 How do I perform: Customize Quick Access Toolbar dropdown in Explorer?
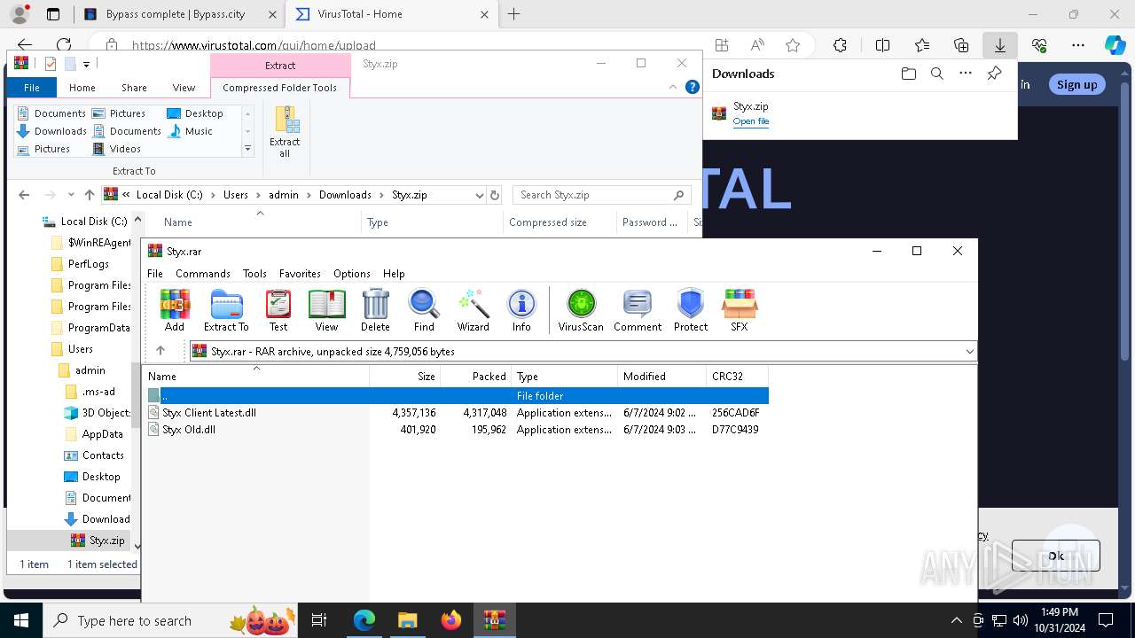[86, 64]
